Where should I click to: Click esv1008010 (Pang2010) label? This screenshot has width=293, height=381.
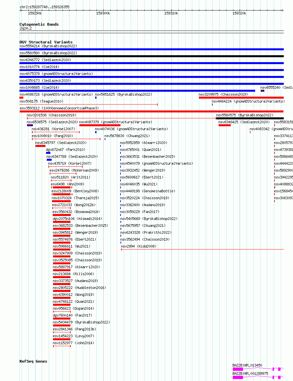pos(52,136)
